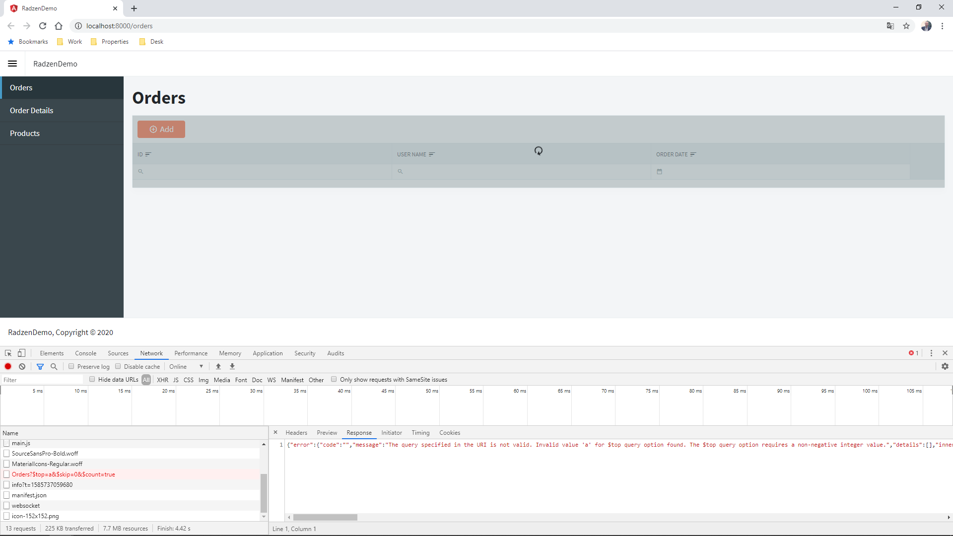Screen dimensions: 953x536
Task: Click the Export HAR download icon
Action: 232,367
